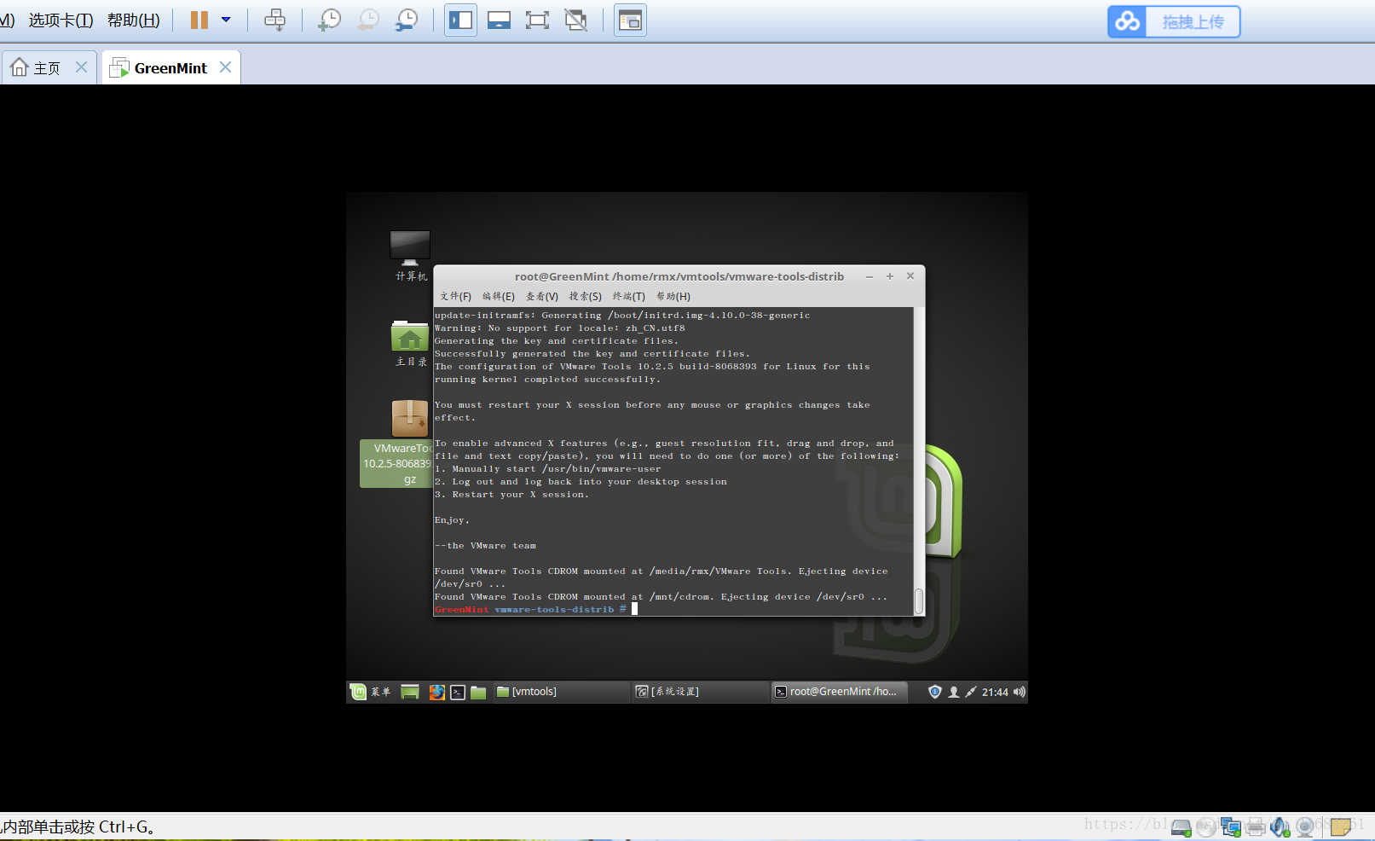The image size is (1375, 841).
Task: Click the hard disk device status icon
Action: point(1181,826)
